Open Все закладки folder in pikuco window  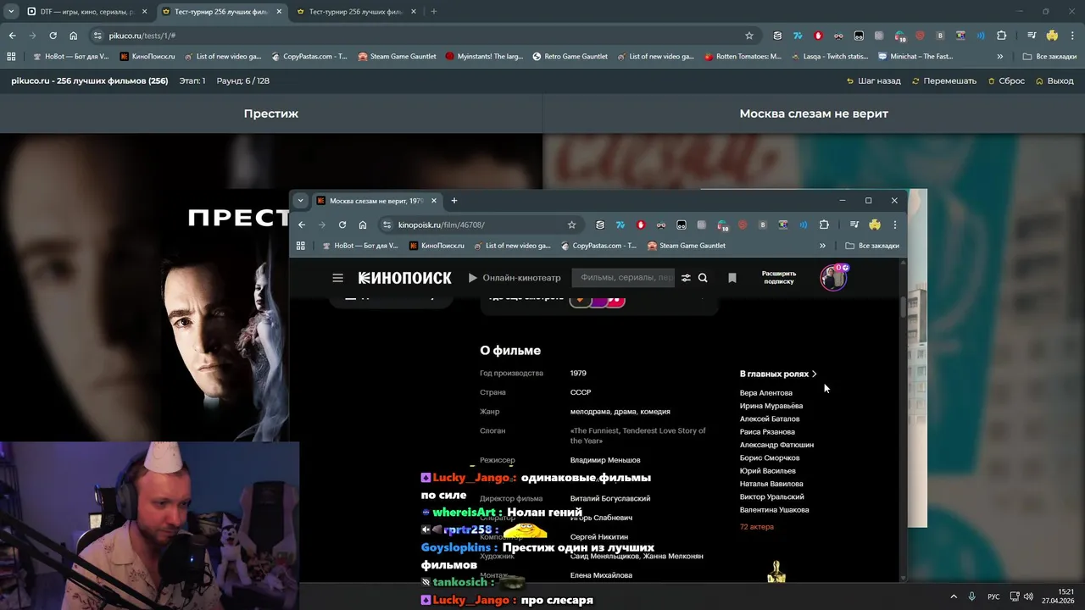click(1049, 57)
